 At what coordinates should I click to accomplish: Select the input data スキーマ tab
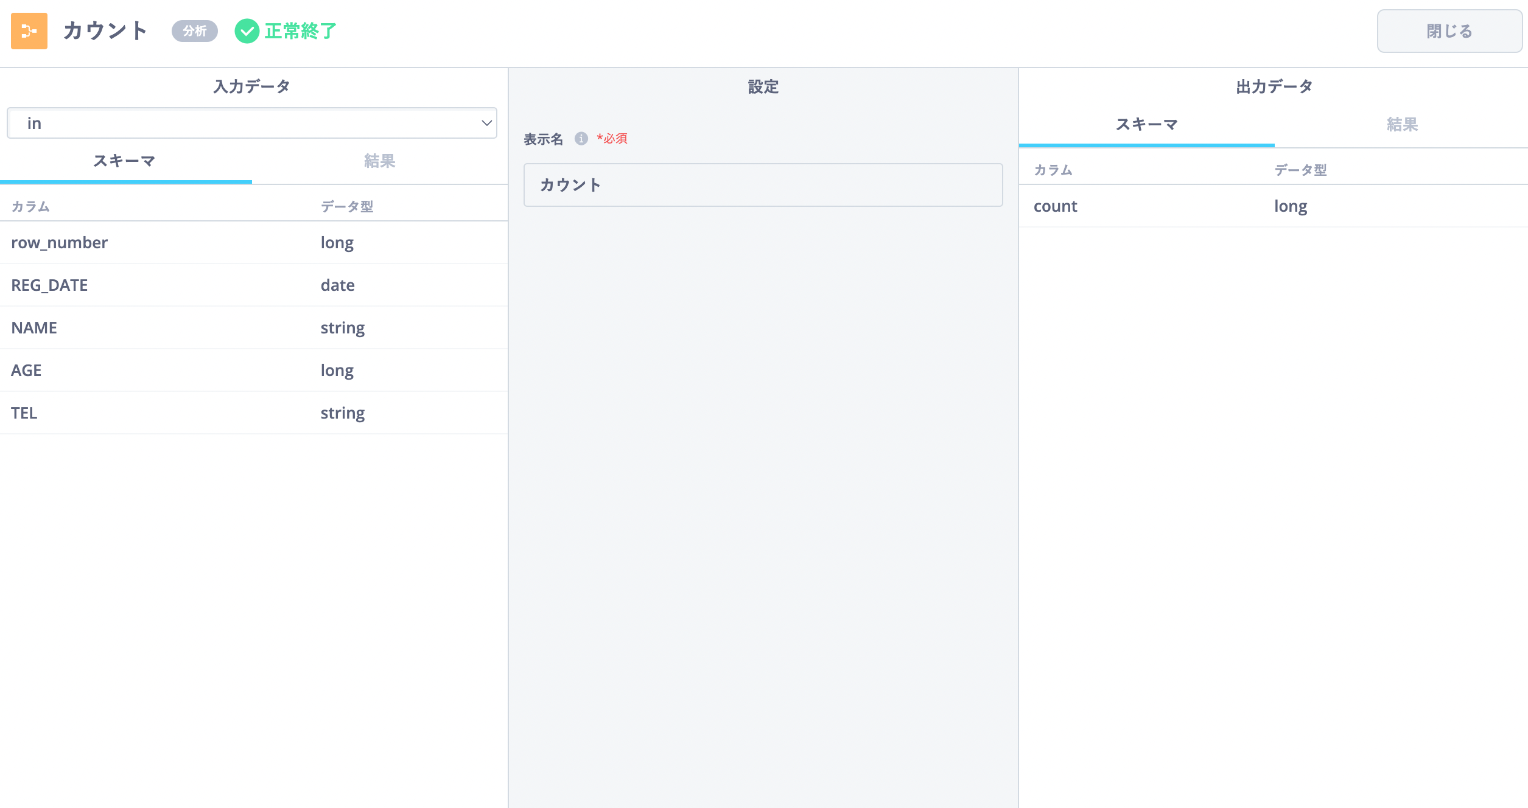click(125, 161)
